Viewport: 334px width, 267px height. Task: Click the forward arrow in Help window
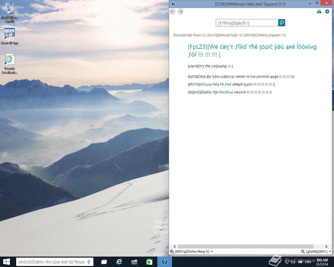pyautogui.click(x=181, y=11)
